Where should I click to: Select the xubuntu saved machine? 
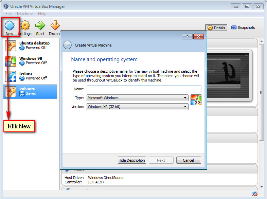[x=30, y=92]
